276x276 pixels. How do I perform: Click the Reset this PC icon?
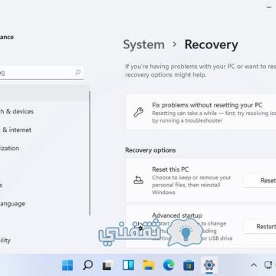pyautogui.click(x=139, y=180)
